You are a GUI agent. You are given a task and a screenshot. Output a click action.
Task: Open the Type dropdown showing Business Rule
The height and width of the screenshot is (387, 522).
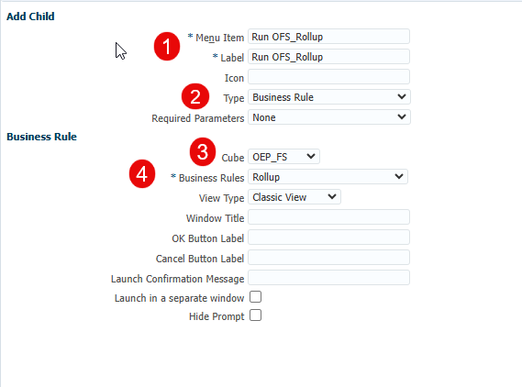click(x=329, y=97)
